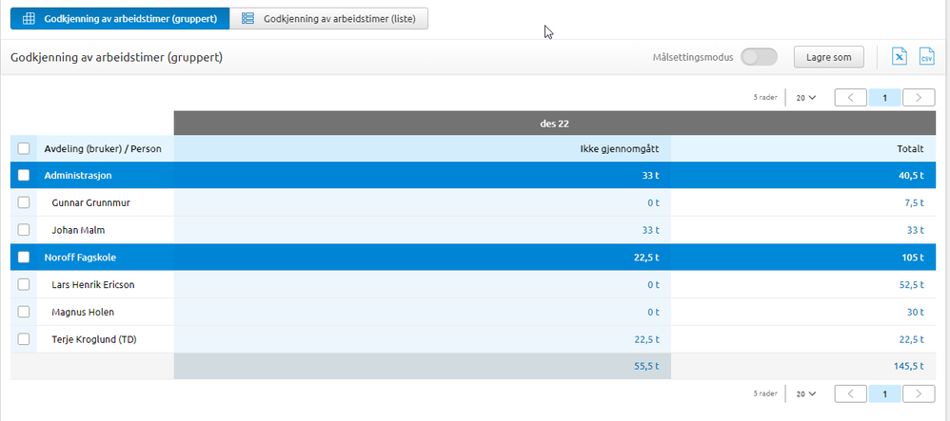Click the des 22 month header
Image resolution: width=950 pixels, height=421 pixels.
pyautogui.click(x=554, y=124)
